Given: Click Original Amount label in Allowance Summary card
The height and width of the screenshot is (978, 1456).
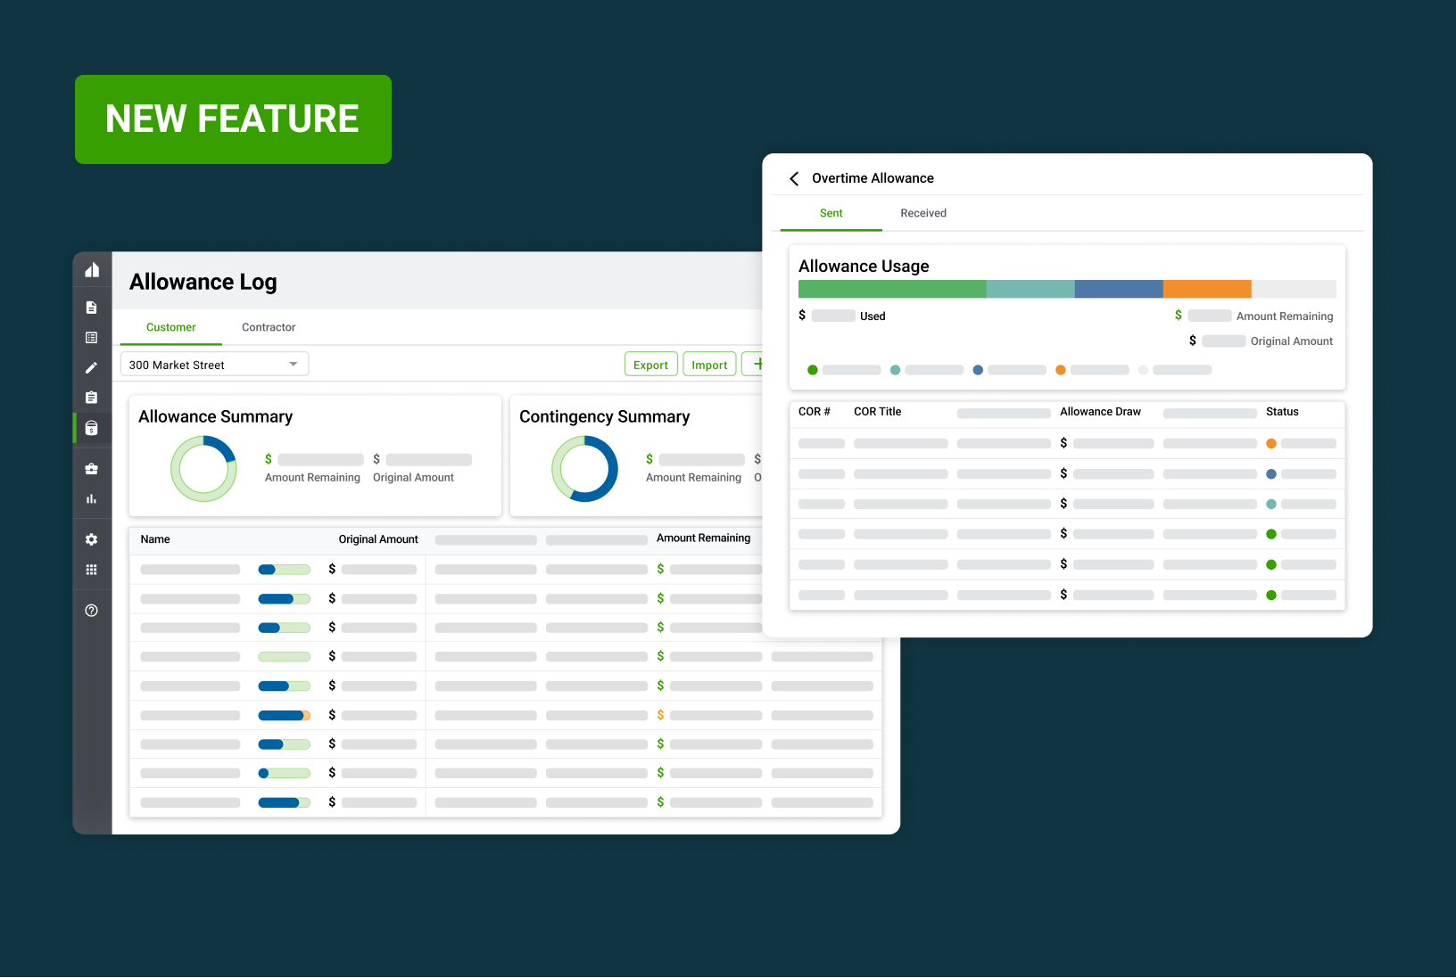Looking at the screenshot, I should 413,478.
